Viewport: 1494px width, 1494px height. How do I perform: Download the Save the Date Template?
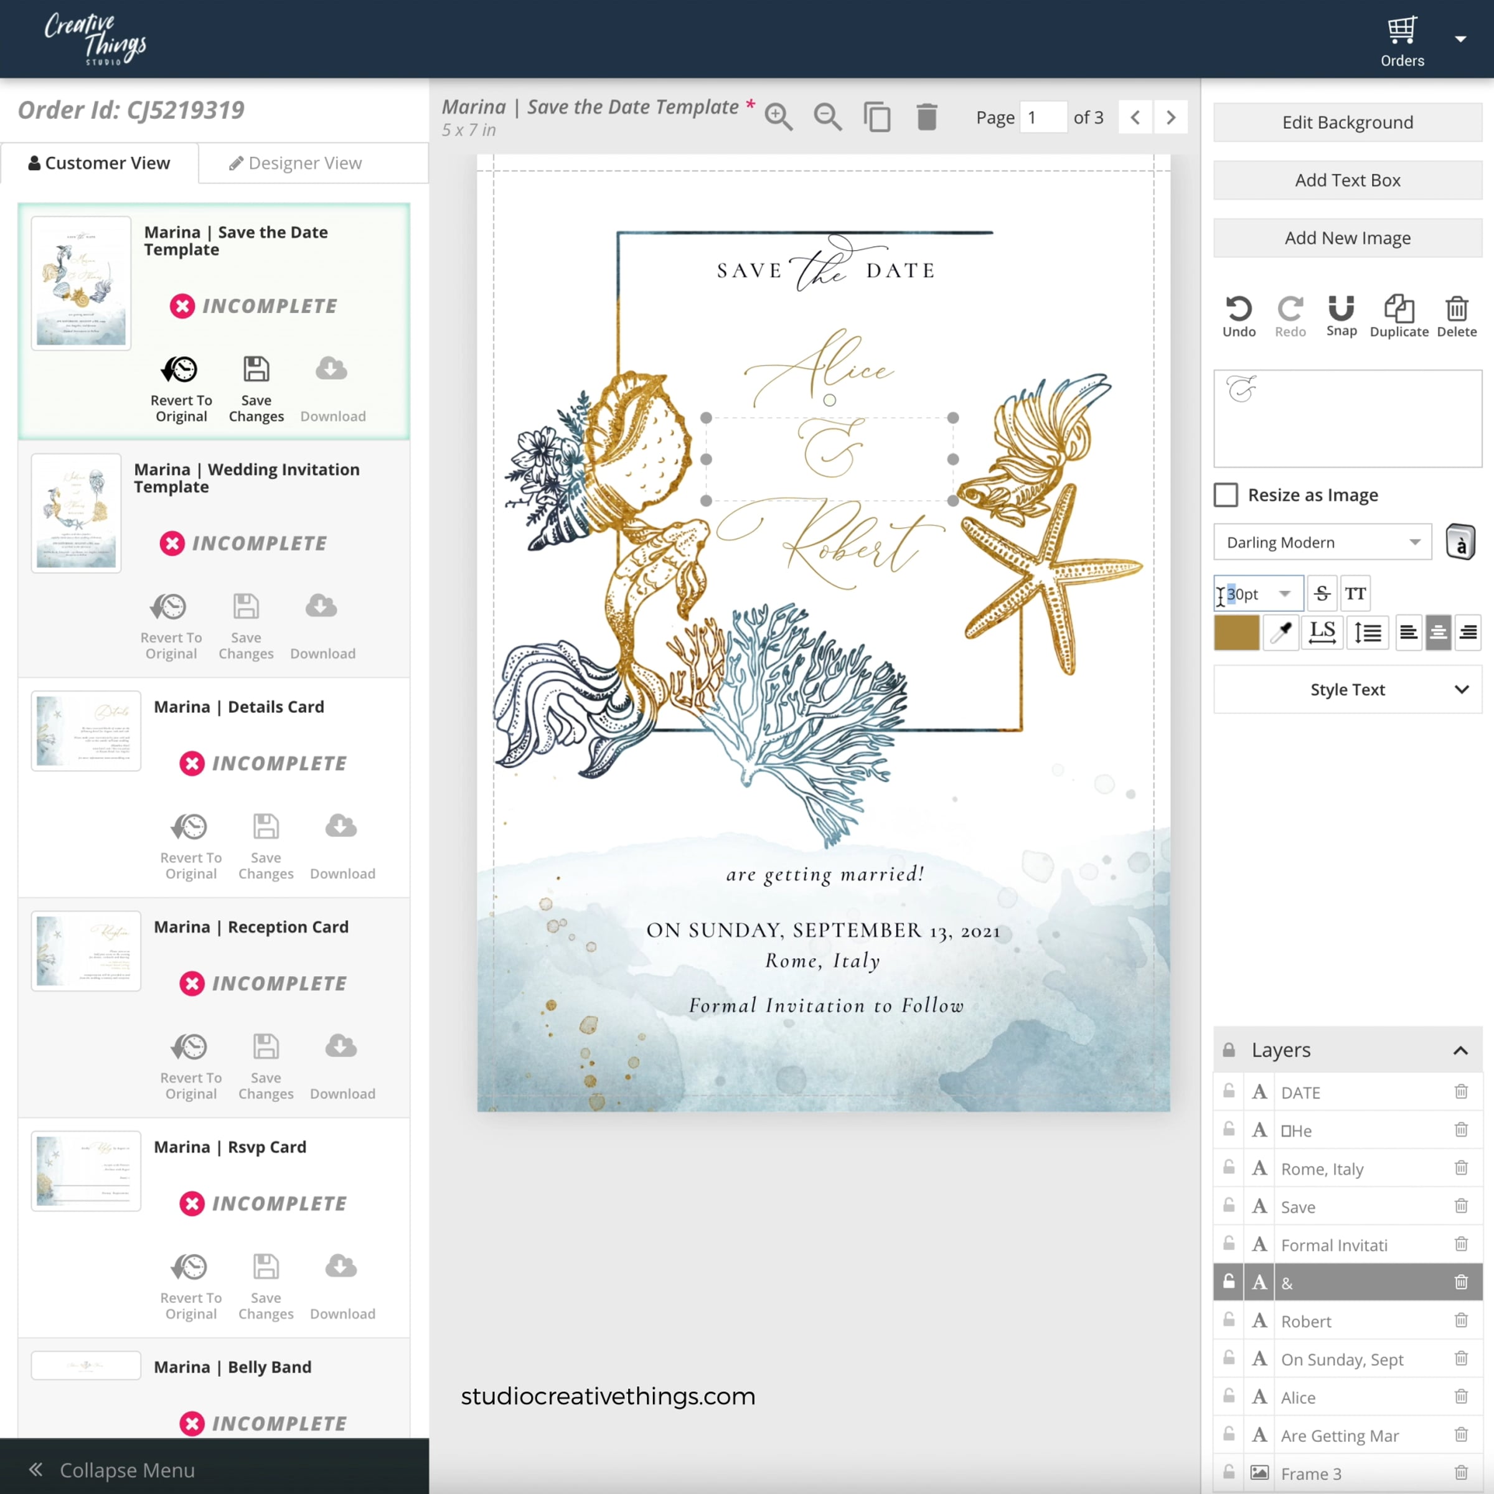tap(332, 389)
